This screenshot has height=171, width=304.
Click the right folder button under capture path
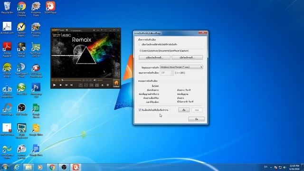click(x=187, y=57)
